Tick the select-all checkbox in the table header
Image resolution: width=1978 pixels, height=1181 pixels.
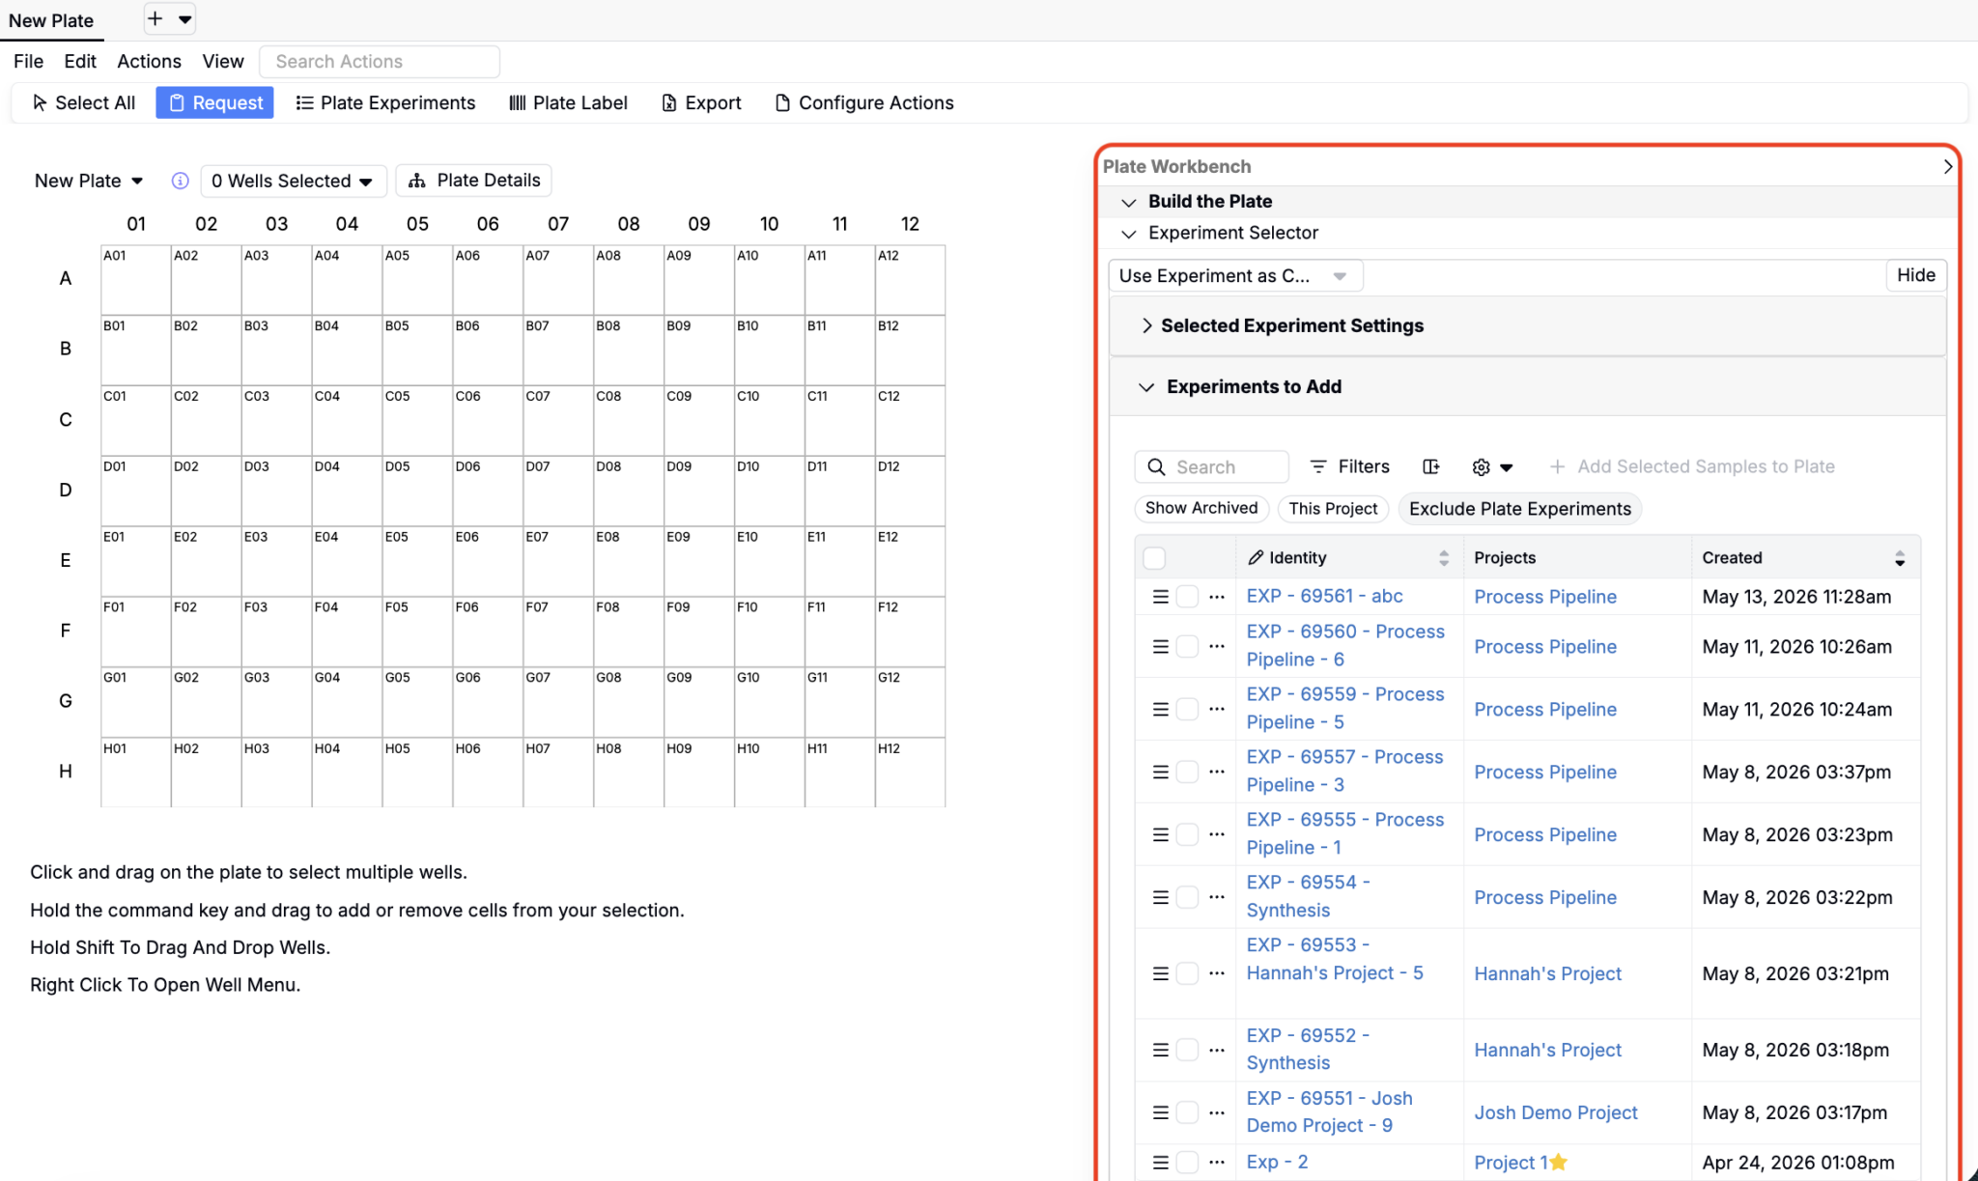click(1154, 558)
